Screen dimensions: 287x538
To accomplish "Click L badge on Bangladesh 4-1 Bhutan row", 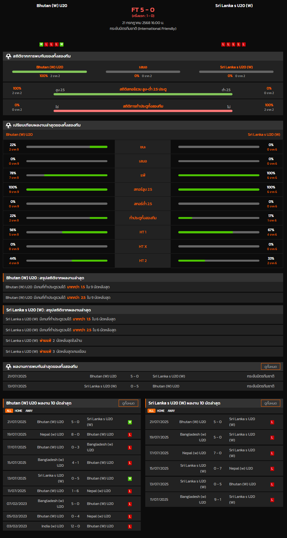I will tap(130, 463).
